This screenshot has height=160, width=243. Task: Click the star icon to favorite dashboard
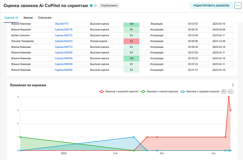click(x=96, y=6)
